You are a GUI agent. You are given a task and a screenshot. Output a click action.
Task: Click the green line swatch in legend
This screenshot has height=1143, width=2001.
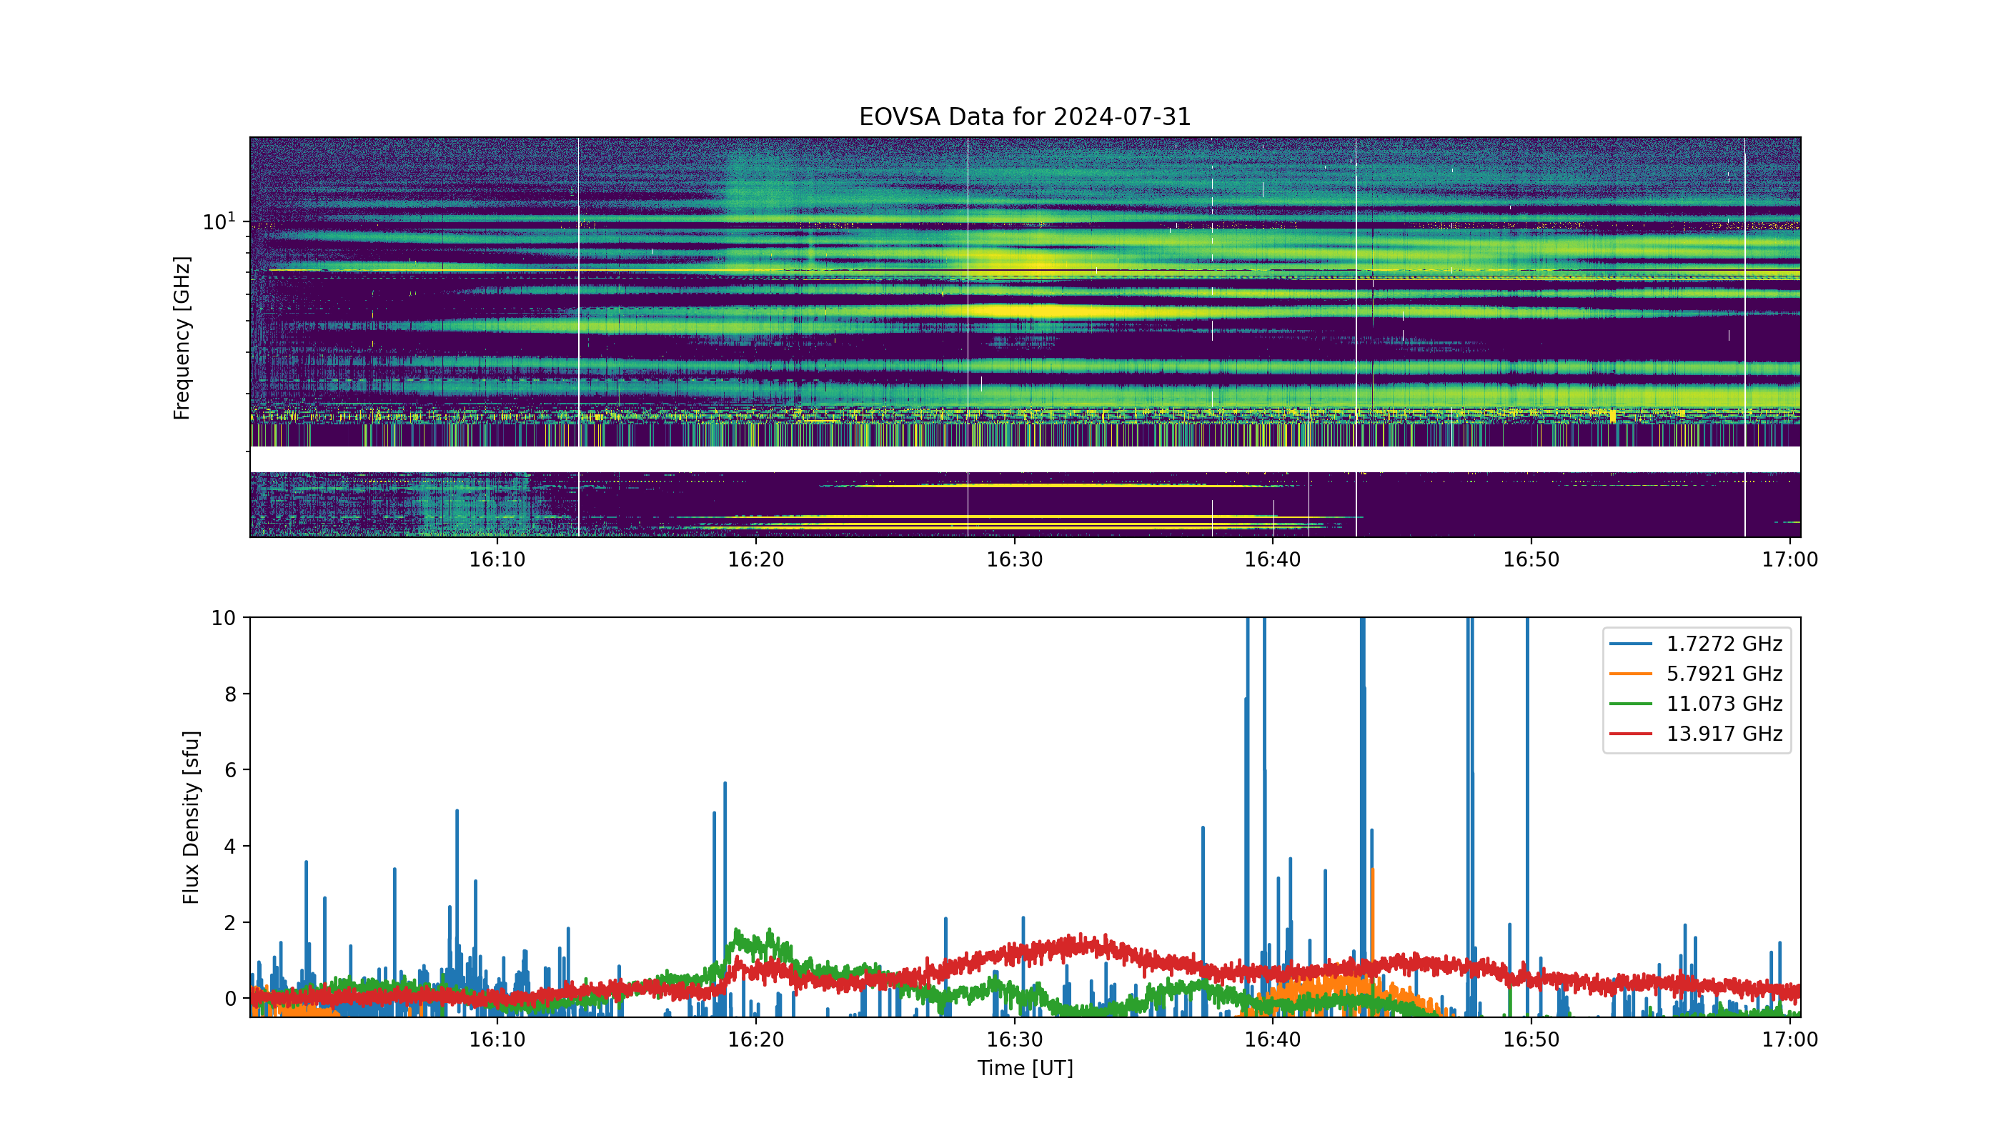(1630, 704)
